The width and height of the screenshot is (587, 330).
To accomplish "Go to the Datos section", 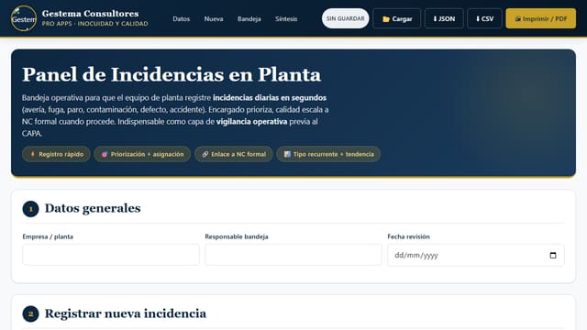I will pyautogui.click(x=182, y=18).
